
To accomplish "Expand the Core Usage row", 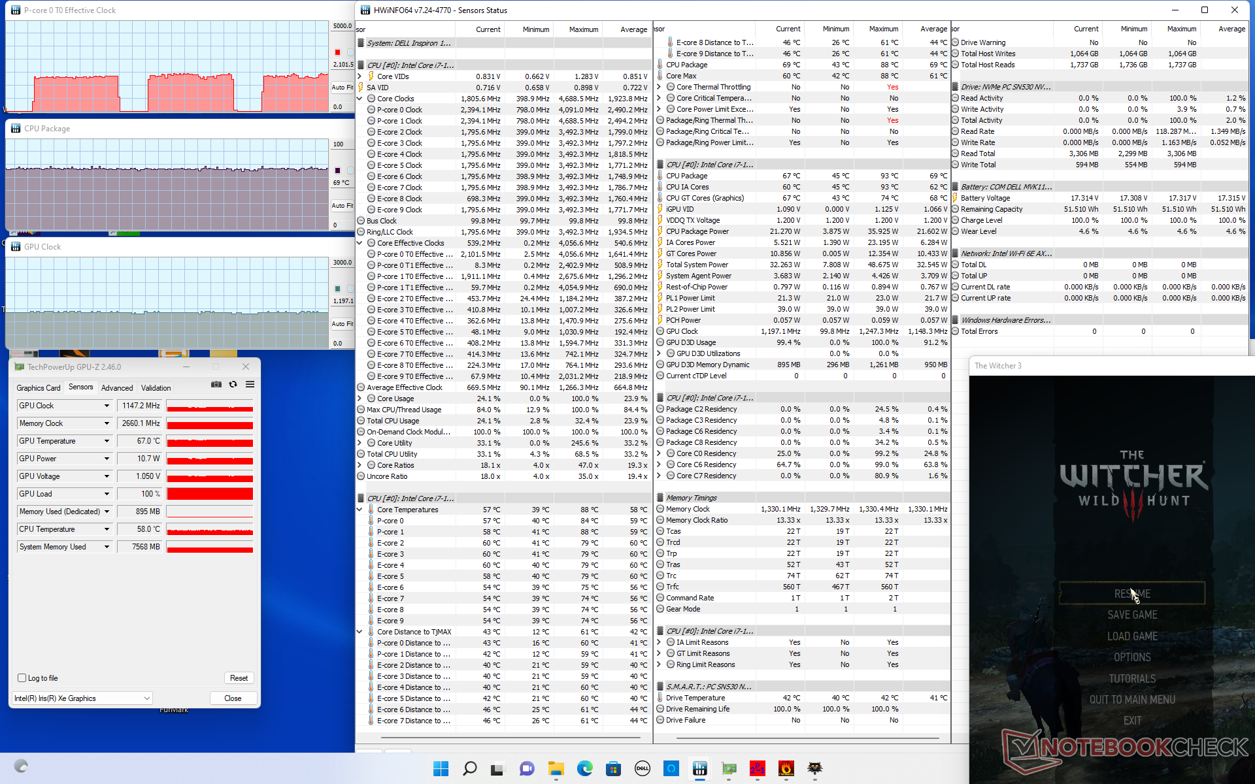I will coord(360,399).
